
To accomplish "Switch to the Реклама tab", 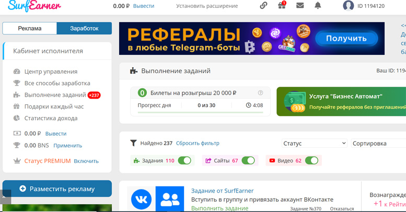I will (29, 28).
